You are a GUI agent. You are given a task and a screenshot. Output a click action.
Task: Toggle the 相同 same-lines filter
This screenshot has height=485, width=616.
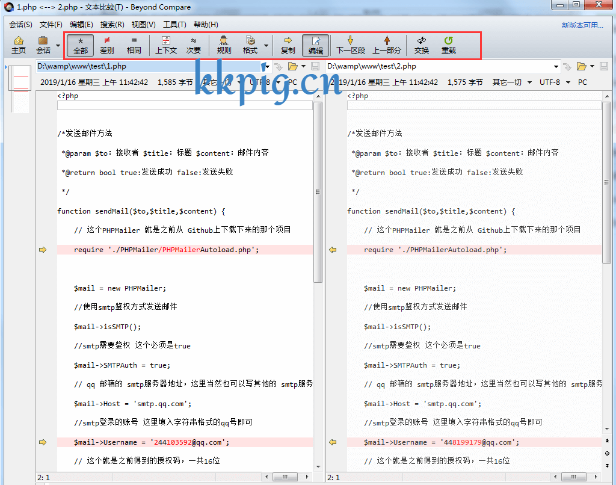coord(134,45)
